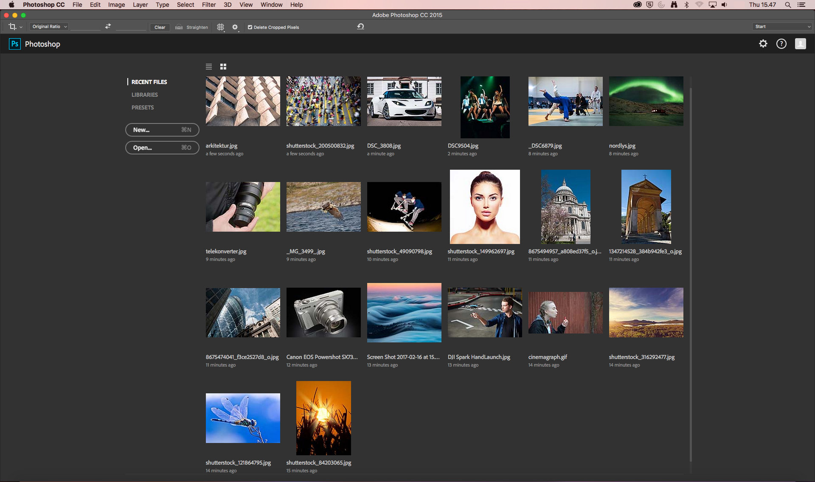Select the grid view icon above thumbnails
The height and width of the screenshot is (482, 815).
tap(223, 67)
